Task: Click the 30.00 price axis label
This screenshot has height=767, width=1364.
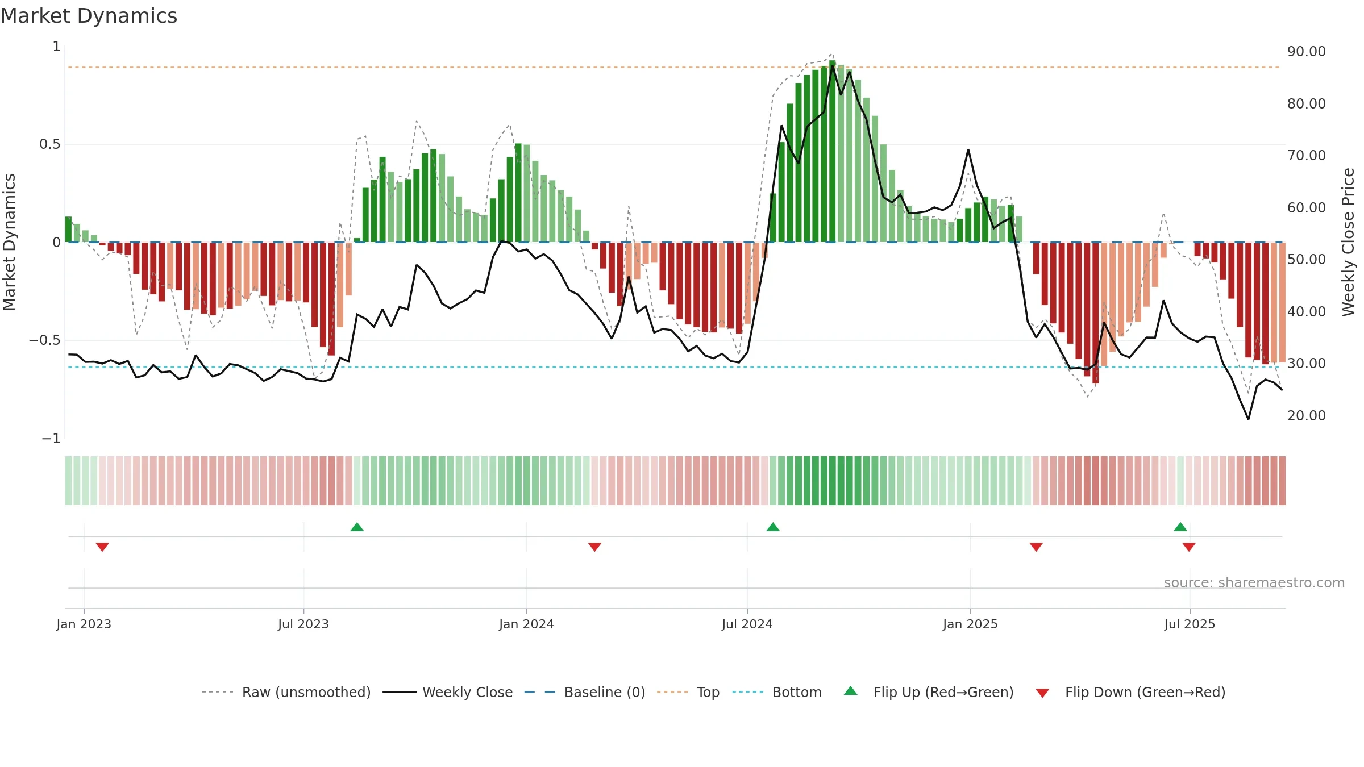Action: pos(1307,363)
